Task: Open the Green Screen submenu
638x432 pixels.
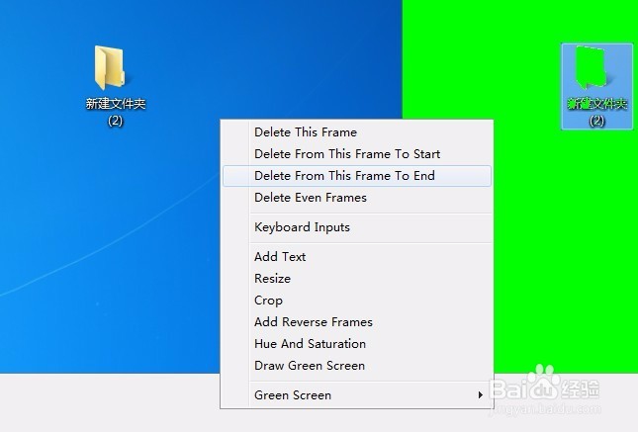Action: point(357,395)
